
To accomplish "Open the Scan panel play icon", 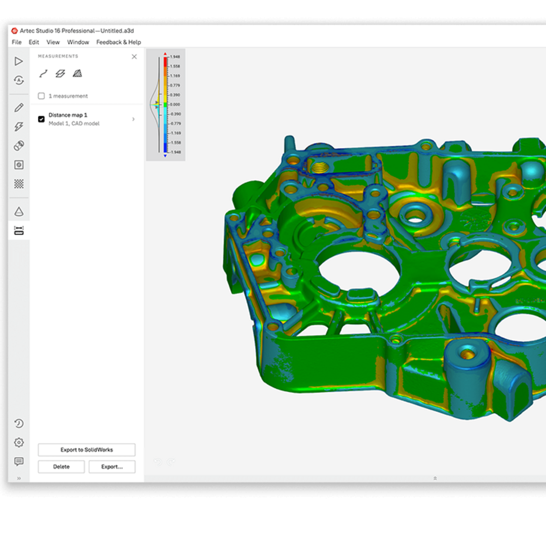I will pyautogui.click(x=19, y=61).
